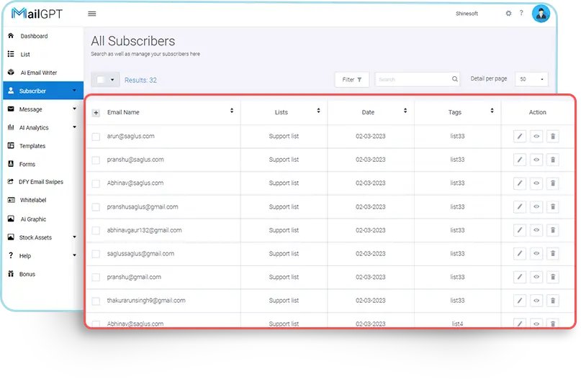Image resolution: width=581 pixels, height=379 pixels.
Task: Sort table by Email Name column
Action: point(232,111)
